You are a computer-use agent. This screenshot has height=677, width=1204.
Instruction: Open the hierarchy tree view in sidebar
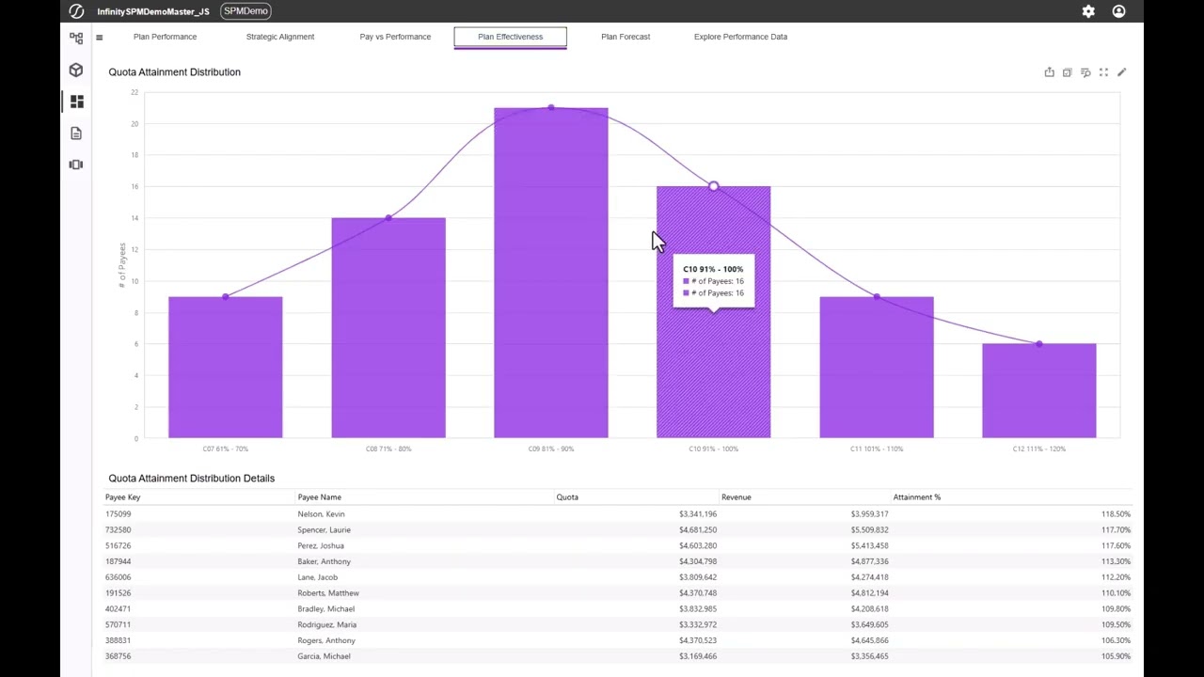[x=76, y=38]
